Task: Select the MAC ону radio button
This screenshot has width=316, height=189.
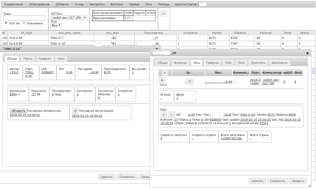Action: coord(6,23)
